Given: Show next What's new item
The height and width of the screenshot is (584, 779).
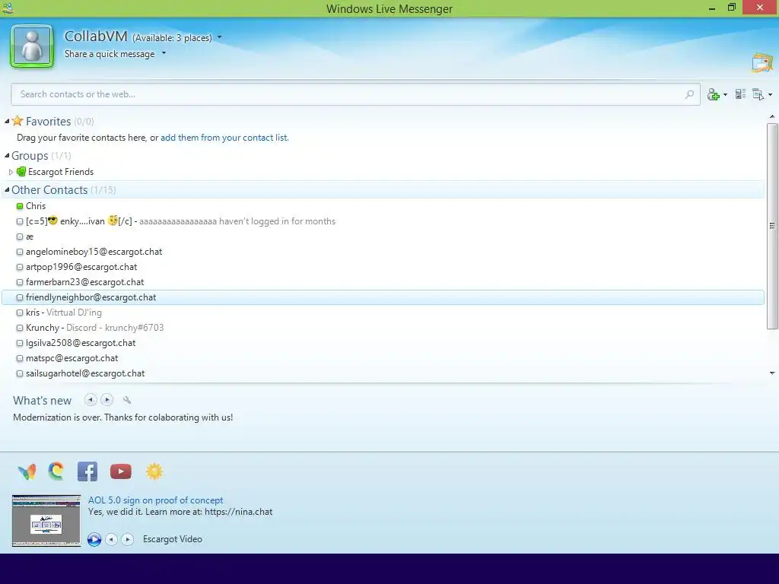Looking at the screenshot, I should pyautogui.click(x=107, y=400).
